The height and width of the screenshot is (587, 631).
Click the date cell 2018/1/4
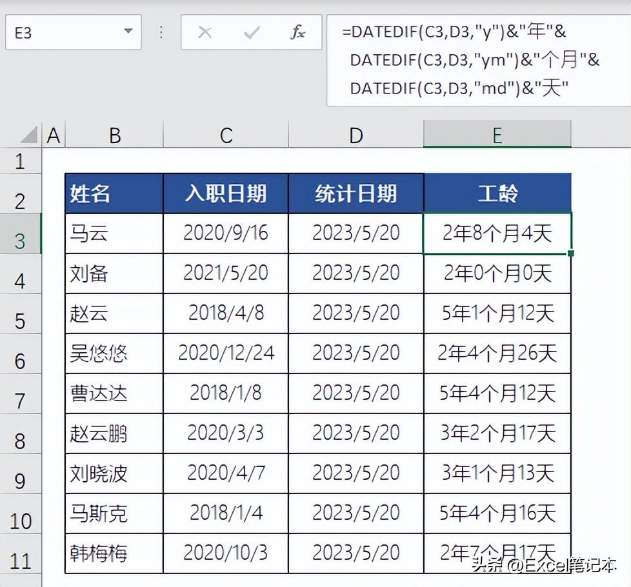tap(226, 513)
